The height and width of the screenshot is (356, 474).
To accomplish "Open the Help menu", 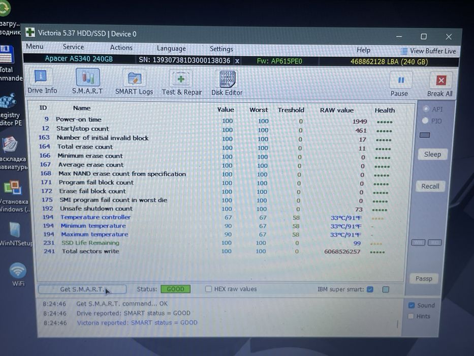I will tap(363, 50).
